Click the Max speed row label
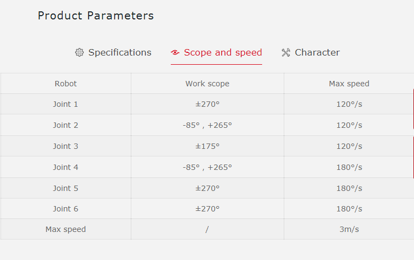Viewport: 414px width, 260px height. tap(65, 229)
